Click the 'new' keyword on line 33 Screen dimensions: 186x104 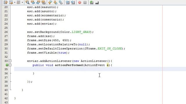(76, 61)
